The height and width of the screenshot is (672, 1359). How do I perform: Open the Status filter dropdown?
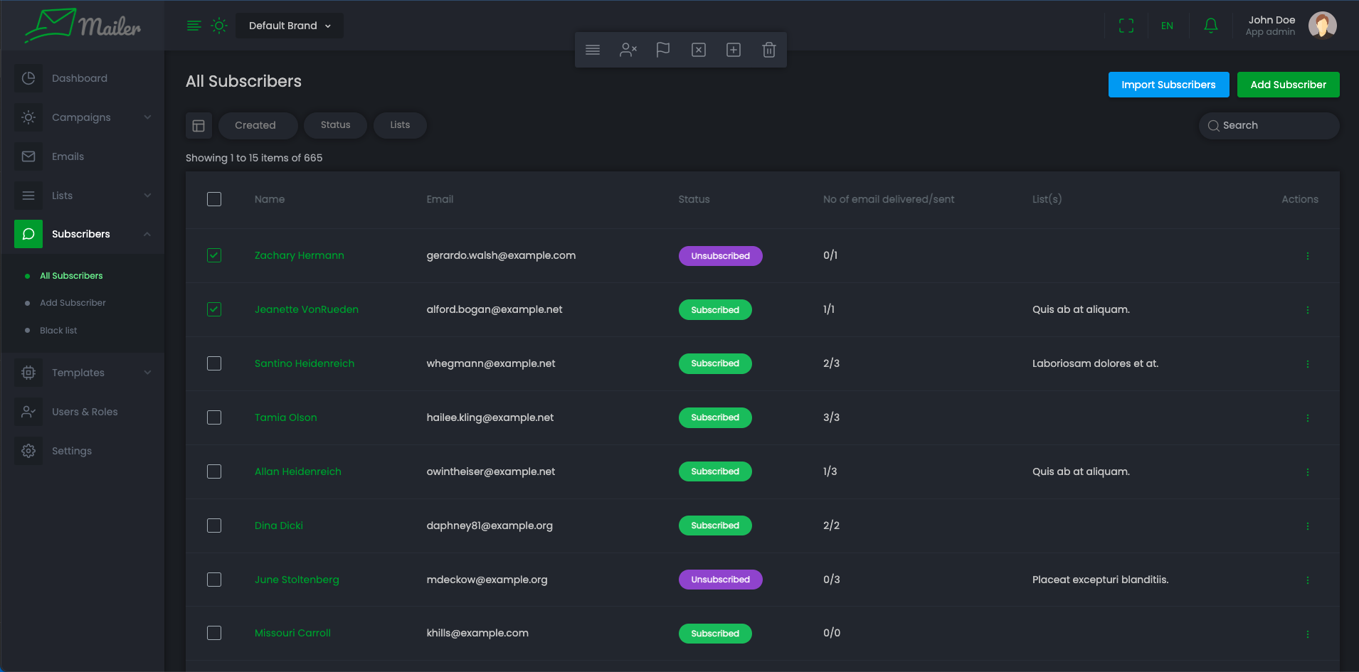click(335, 125)
